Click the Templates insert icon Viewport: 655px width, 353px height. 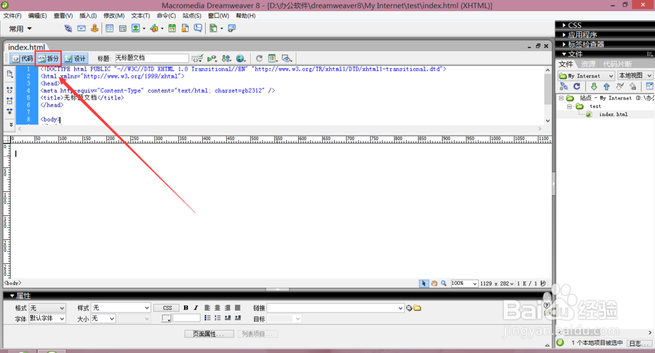click(214, 28)
